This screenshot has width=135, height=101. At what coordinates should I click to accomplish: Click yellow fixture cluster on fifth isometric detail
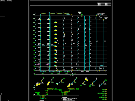pyautogui.click(x=86, y=79)
